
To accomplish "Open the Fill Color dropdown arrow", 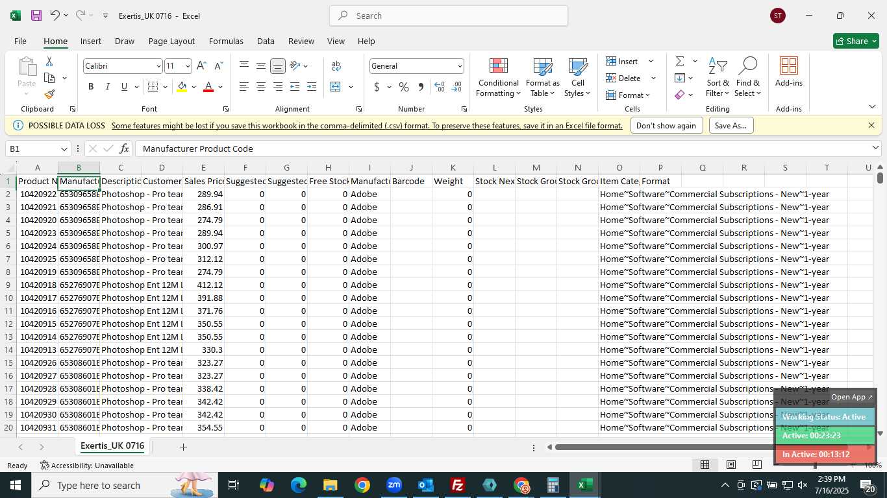I will click(x=194, y=87).
